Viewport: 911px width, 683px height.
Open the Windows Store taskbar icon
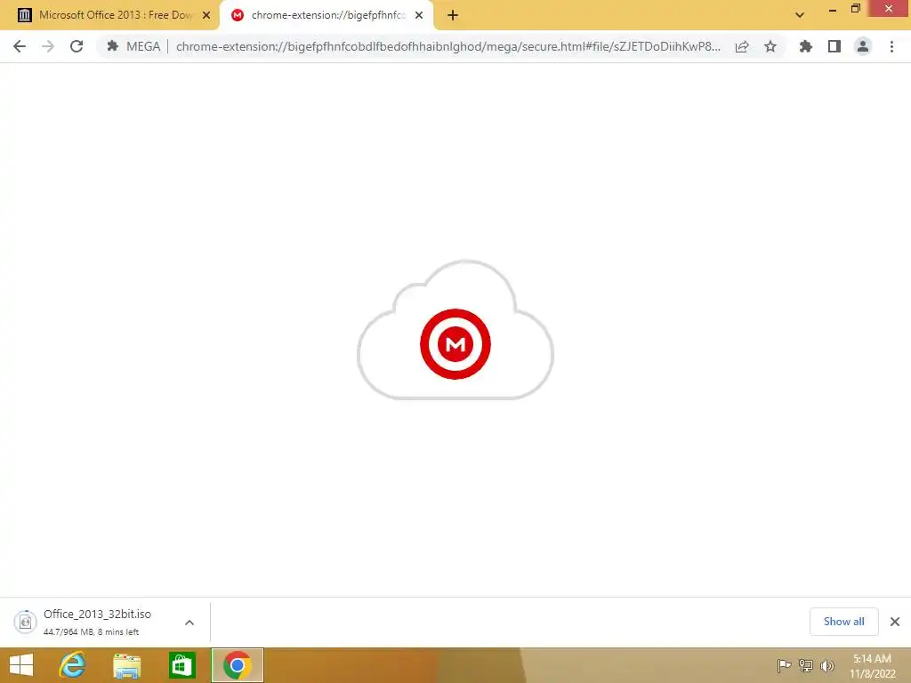[x=181, y=665]
